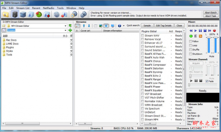
Task: Click the Sample button
Action: (x=147, y=26)
